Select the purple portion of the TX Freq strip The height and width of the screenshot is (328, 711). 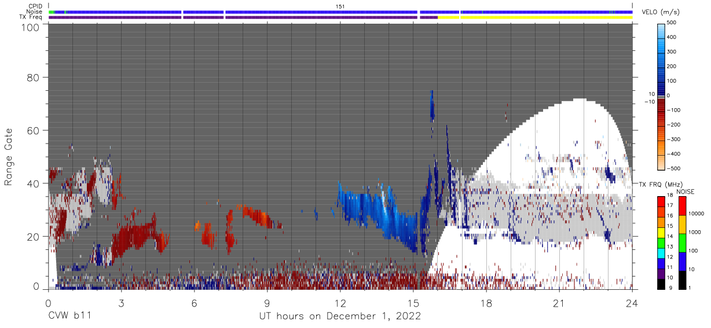(243, 17)
